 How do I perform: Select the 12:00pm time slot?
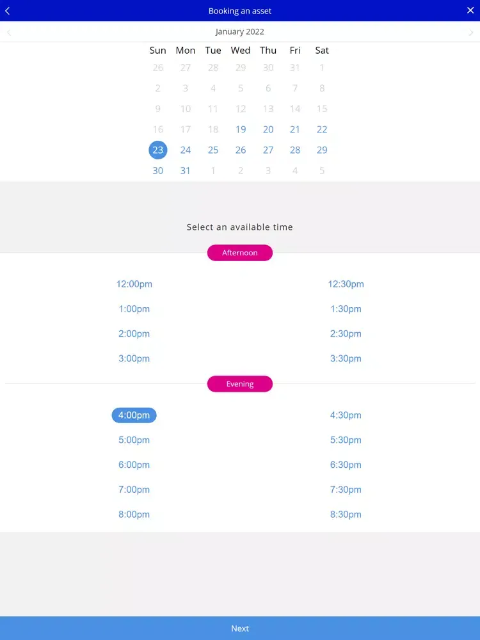click(134, 284)
